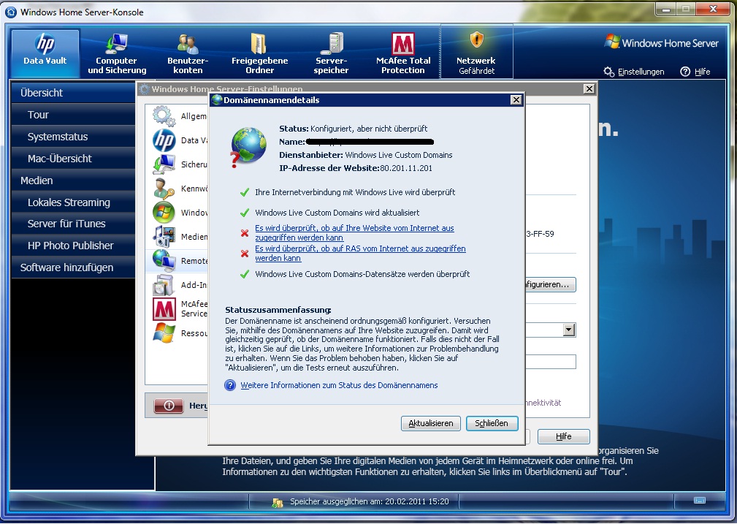Select Add-Ins settings icon
This screenshot has width=737, height=524.
[164, 284]
